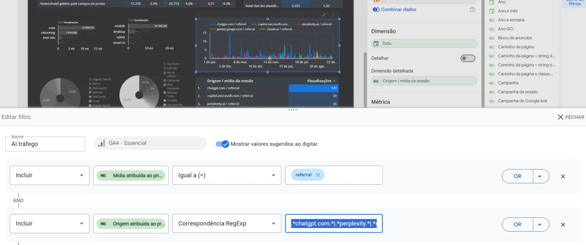The height and width of the screenshot is (245, 586).
Task: Sort by the Visualizações column header
Action: 321,81
